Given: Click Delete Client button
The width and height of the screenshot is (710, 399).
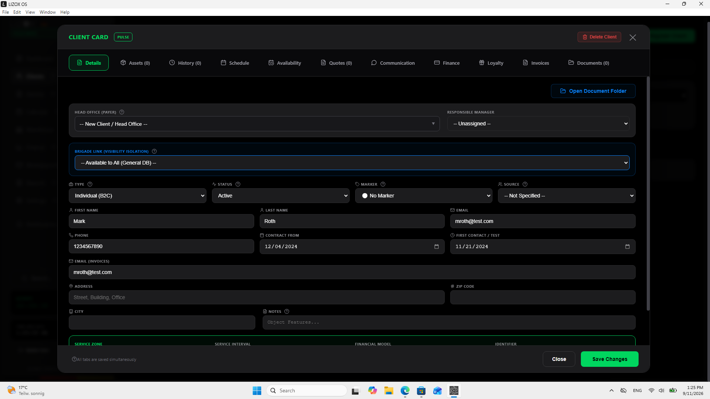Looking at the screenshot, I should tap(599, 37).
